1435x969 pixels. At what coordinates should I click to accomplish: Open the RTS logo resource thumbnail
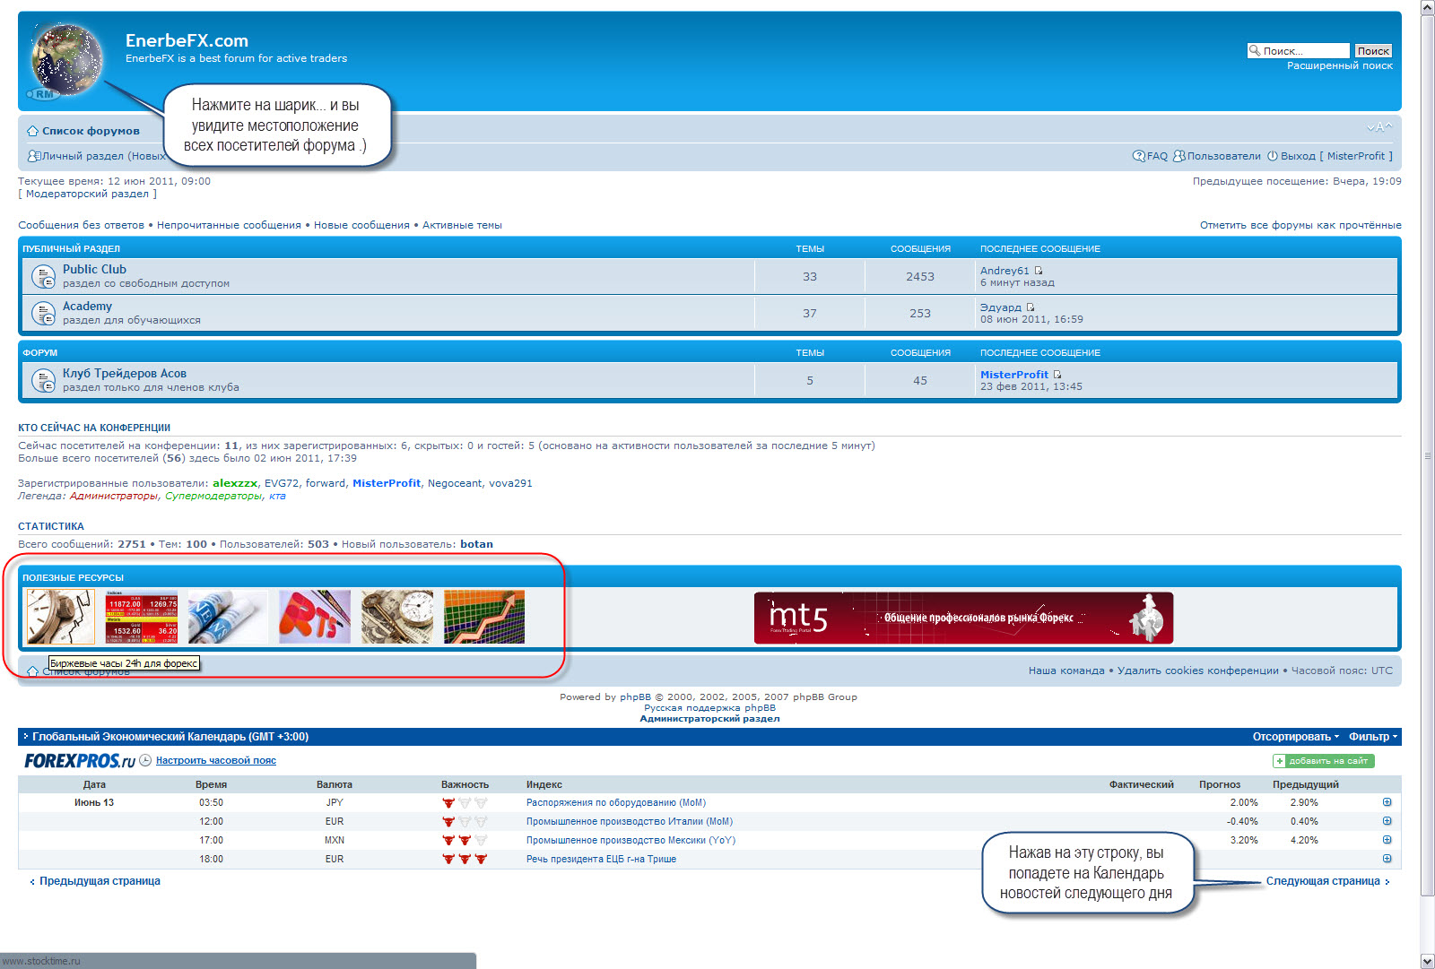(x=314, y=617)
